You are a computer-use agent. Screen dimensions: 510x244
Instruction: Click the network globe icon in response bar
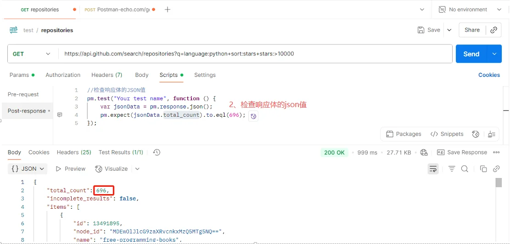[x=424, y=152]
